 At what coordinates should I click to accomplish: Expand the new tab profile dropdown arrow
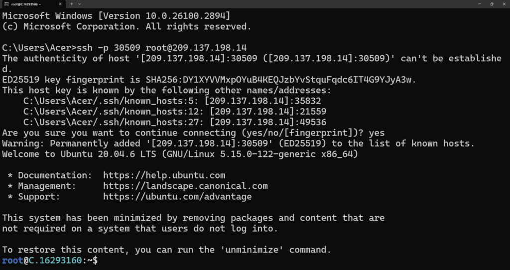coord(80,4)
